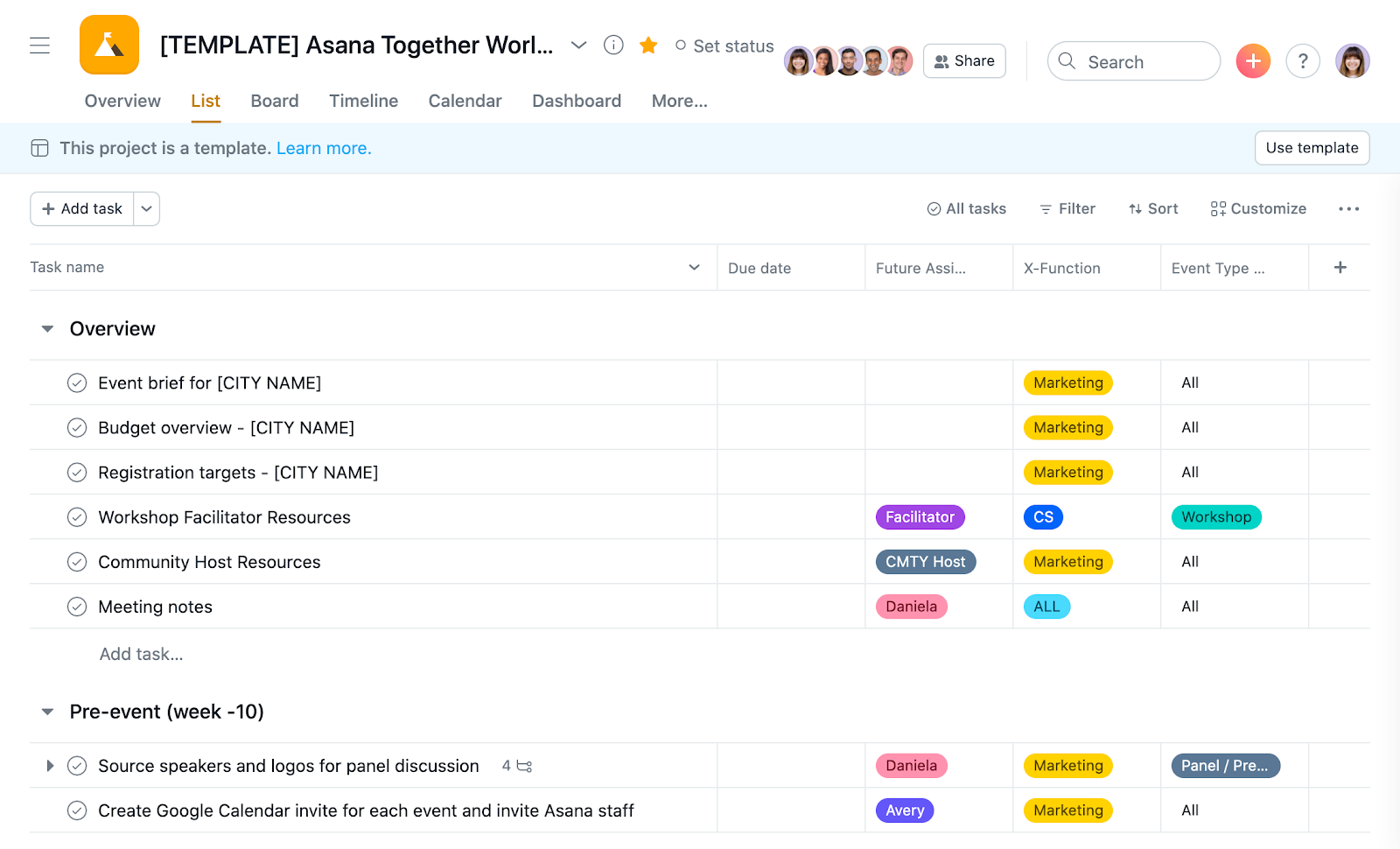Screen dimensions: 1400x849
Task: Click the project info icon
Action: coord(613,45)
